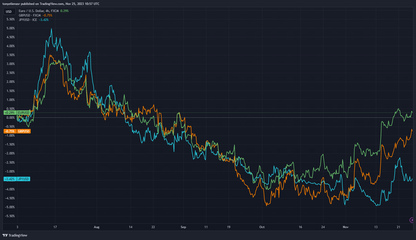Select the GBPUSD label on the price axis

click(23, 131)
